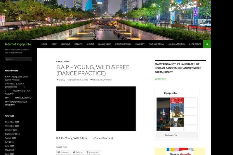The height and width of the screenshot is (155, 233).
Task: Focus the sidebar Search field
Action: point(19,59)
